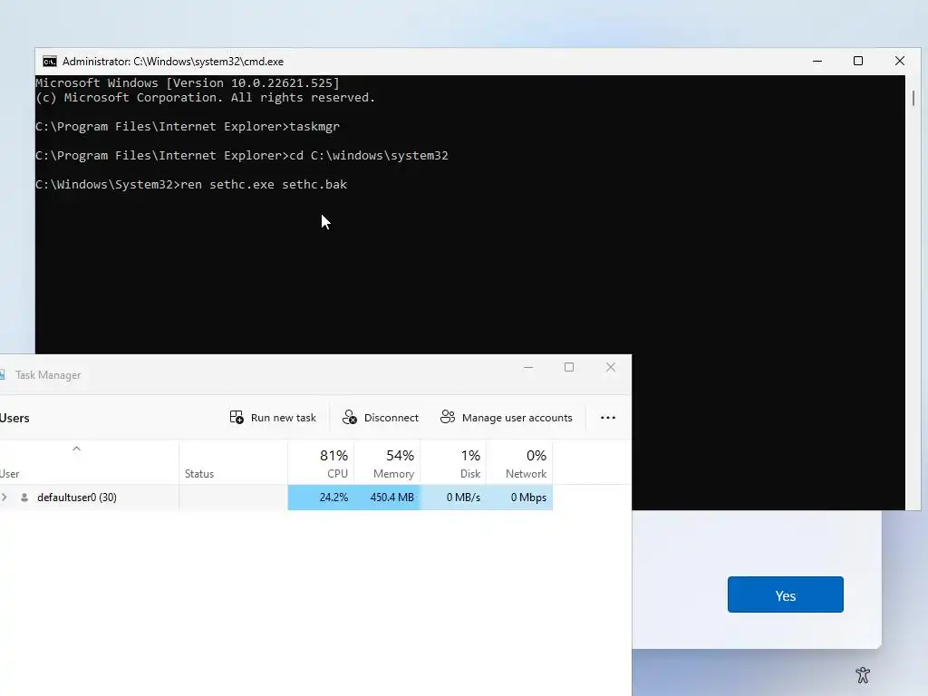Close the Administrator cmd.exe window

[x=900, y=61]
